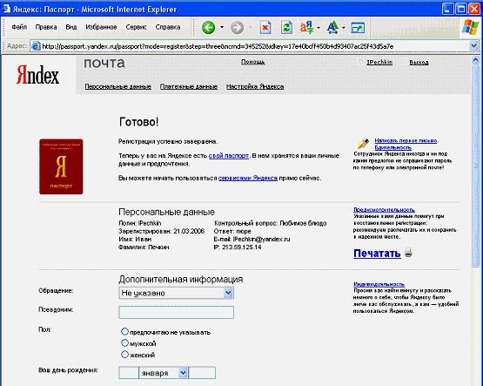Click the address bar URL field

(x=254, y=46)
